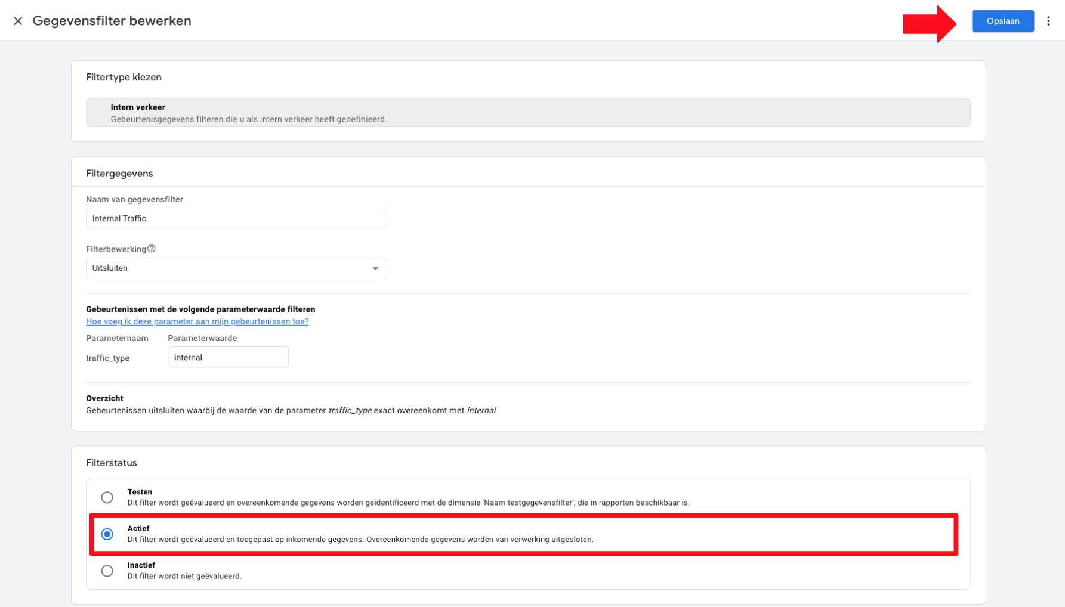The width and height of the screenshot is (1065, 607).
Task: Select the Actief radio button
Action: click(x=107, y=534)
